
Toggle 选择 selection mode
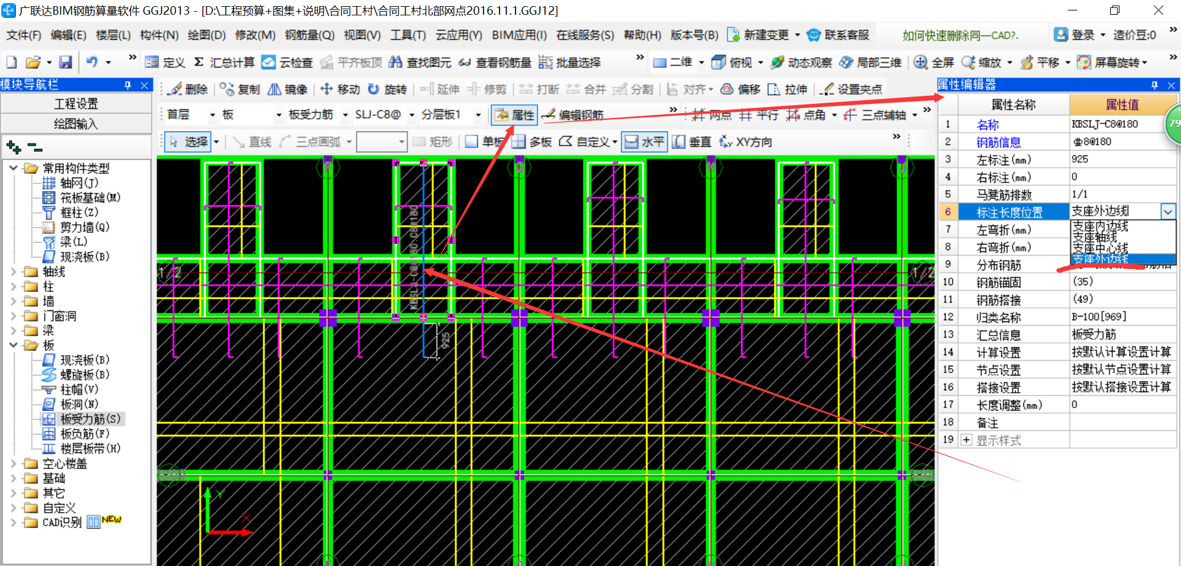[x=189, y=142]
